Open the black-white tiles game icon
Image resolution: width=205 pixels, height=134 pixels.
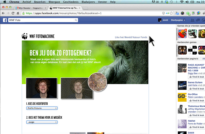click(192, 50)
